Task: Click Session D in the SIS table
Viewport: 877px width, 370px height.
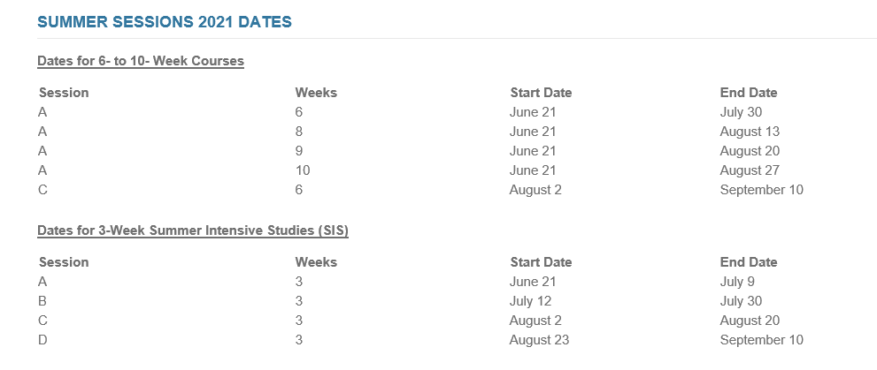Action: [43, 340]
